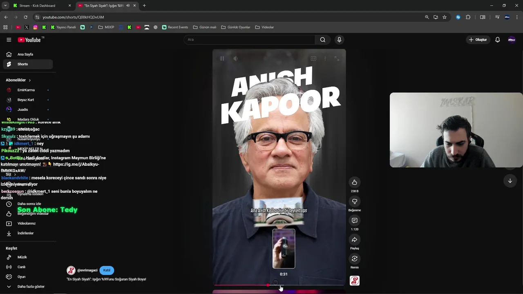The image size is (523, 294).
Task: Toggle Chrome reading mode side panel
Action: [483, 17]
